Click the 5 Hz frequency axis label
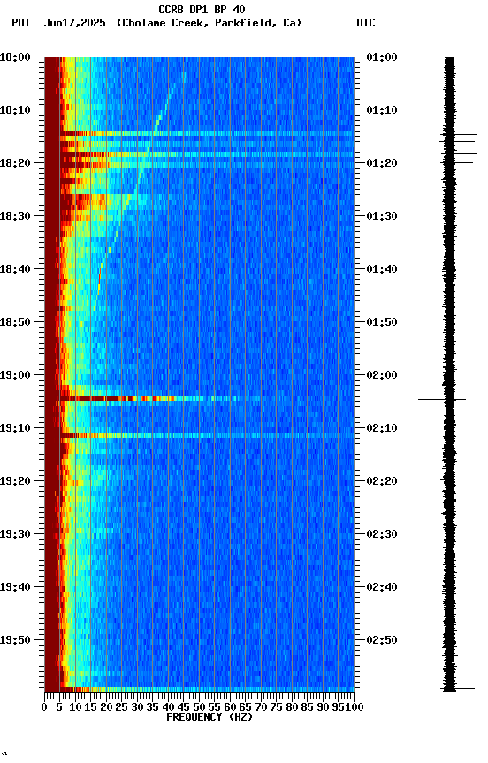Image resolution: width=488 pixels, height=763 pixels. click(59, 707)
